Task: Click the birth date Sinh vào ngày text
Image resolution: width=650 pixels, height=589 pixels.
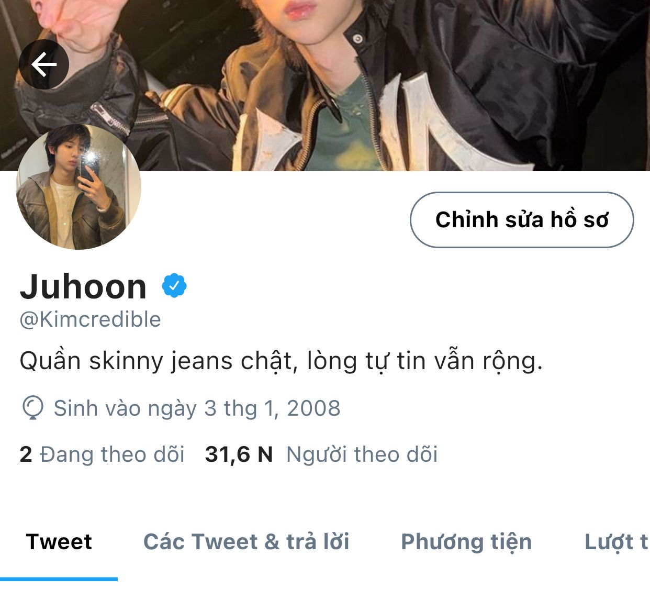Action: 197,408
